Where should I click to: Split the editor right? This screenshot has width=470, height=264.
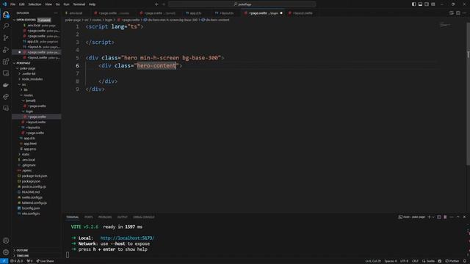[458, 13]
